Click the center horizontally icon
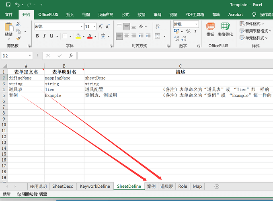This screenshot has height=201, width=273. click(127, 36)
